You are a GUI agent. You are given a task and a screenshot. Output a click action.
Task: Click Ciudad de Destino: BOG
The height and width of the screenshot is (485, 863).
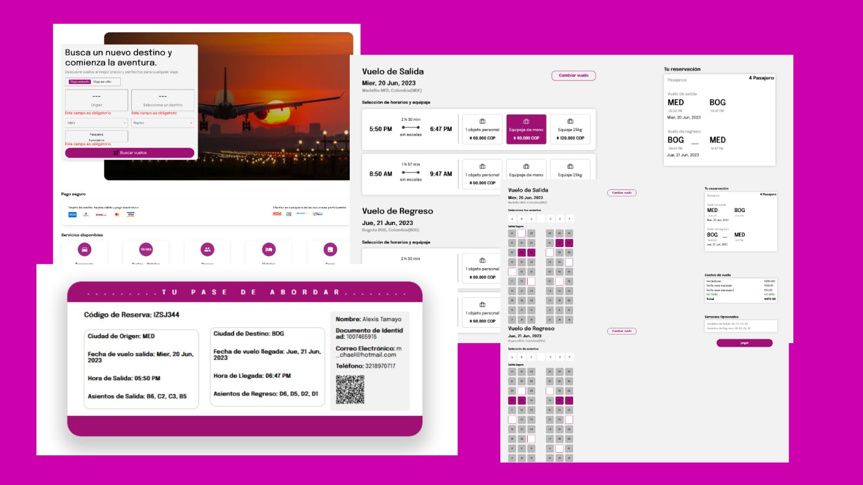point(249,334)
